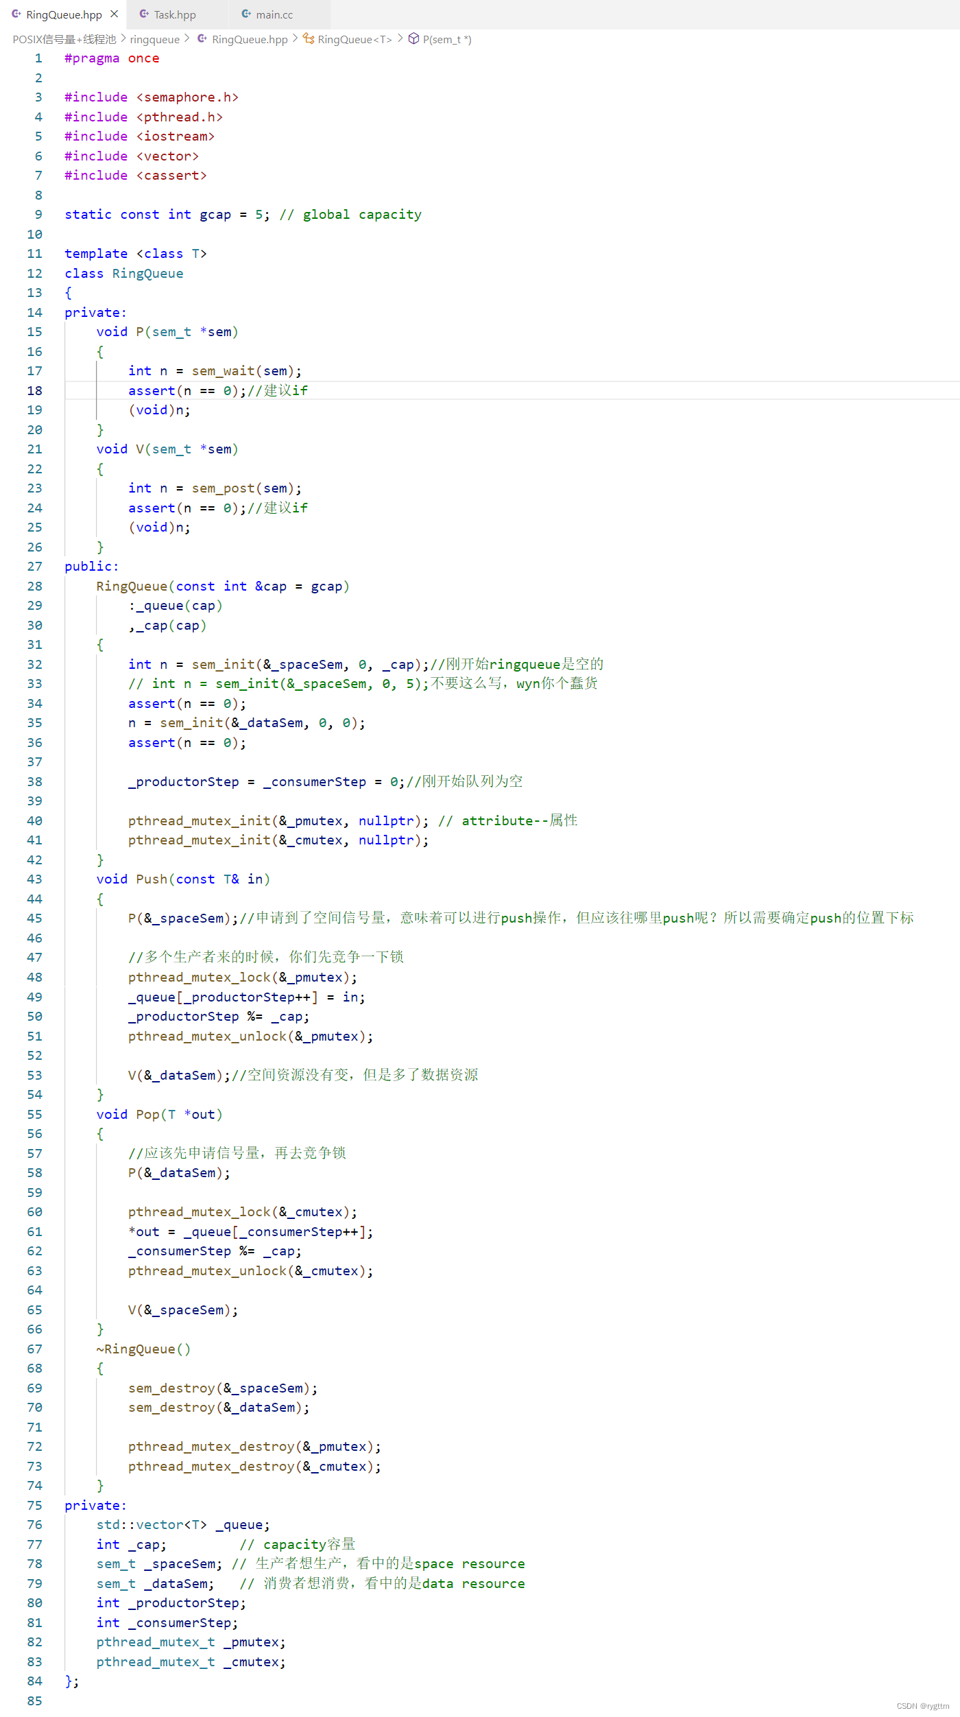Click '~RingQueue()' destructor
This screenshot has height=1717, width=960.
coord(143,1349)
